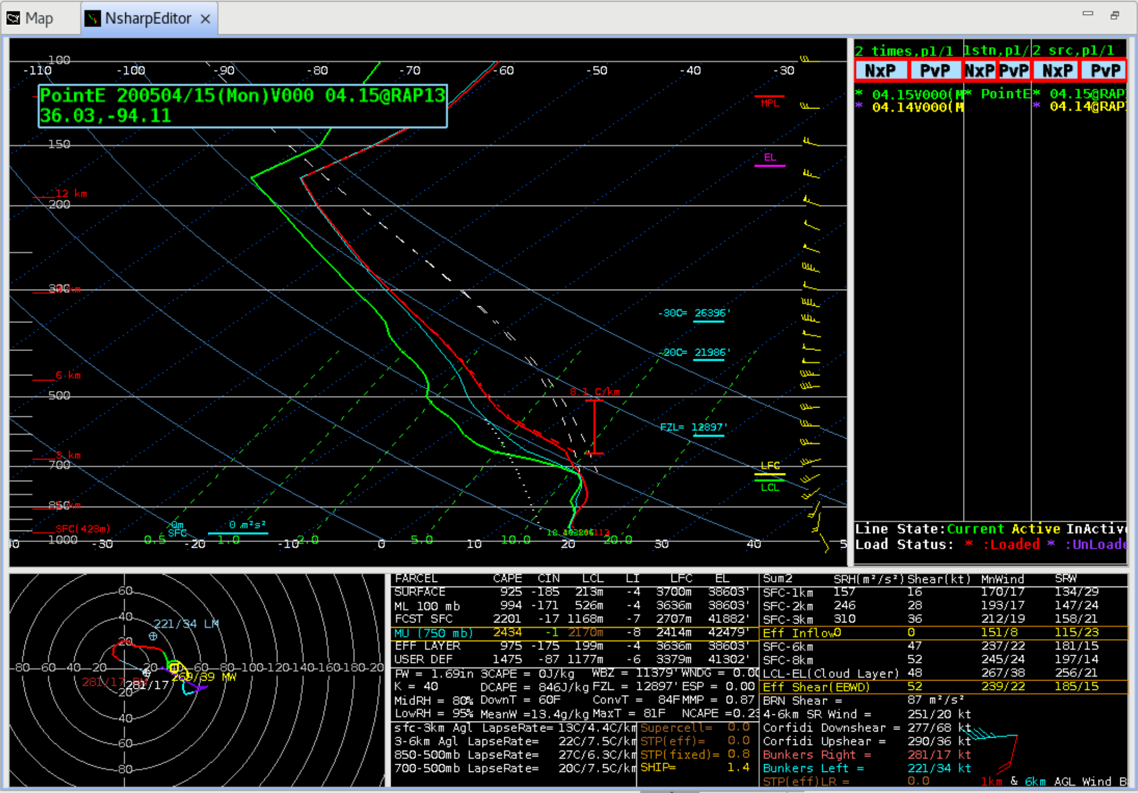Click the UnLoaded load status legend

click(x=1086, y=544)
